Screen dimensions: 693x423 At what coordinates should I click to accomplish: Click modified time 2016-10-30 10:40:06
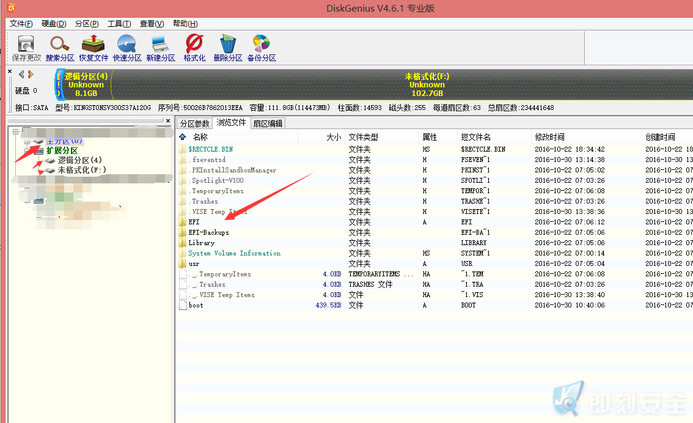coord(570,305)
